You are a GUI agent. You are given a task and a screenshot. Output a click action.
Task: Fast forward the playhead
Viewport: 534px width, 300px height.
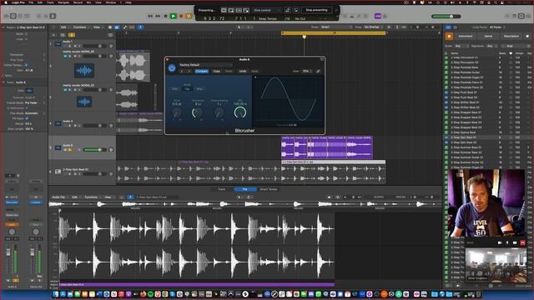tap(158, 16)
